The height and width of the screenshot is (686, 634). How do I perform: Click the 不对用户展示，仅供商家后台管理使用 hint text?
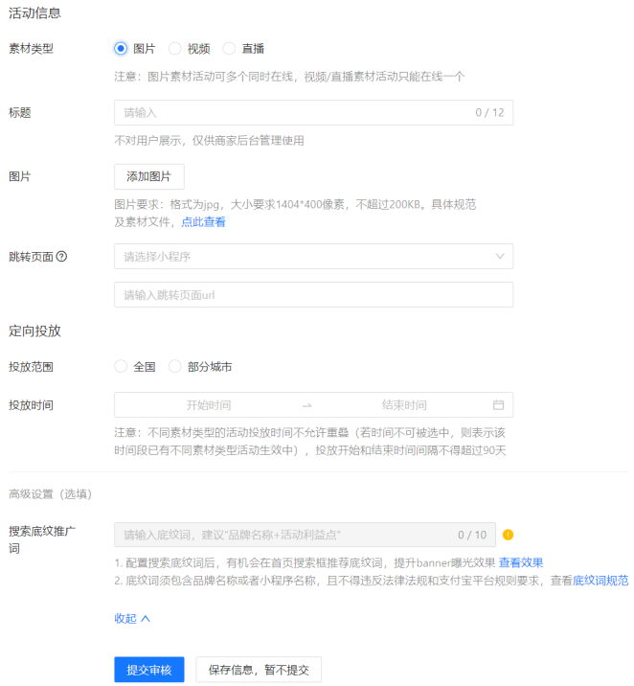coord(209,141)
